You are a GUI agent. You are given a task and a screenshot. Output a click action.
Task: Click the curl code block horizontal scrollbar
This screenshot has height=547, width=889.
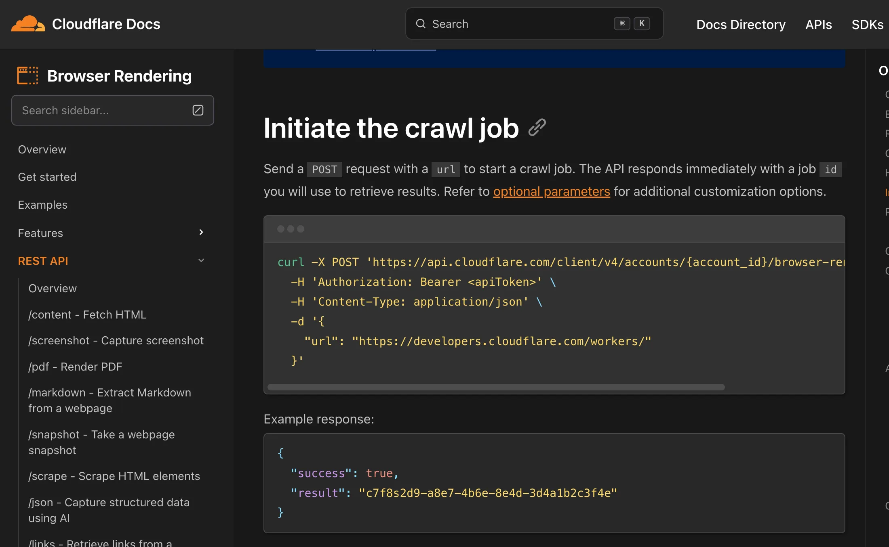[496, 387]
